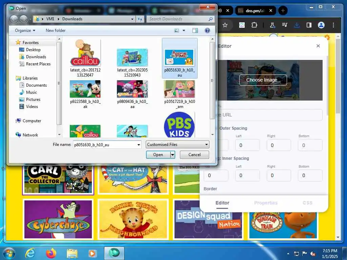
Task: Select the PBS Kids logo file
Action: pyautogui.click(x=179, y=125)
